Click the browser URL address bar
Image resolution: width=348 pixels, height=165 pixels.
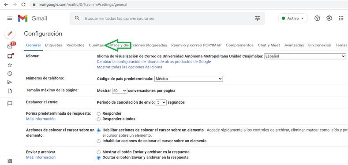(189, 4)
